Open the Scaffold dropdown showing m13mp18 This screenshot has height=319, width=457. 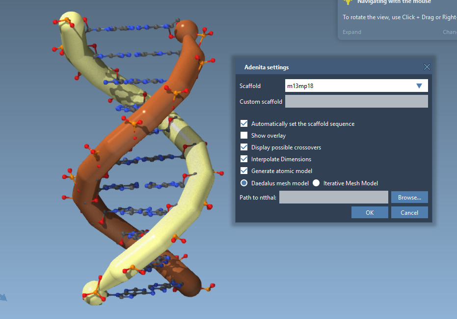click(356, 86)
